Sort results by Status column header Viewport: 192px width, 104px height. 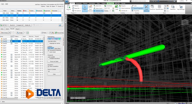click(17, 36)
